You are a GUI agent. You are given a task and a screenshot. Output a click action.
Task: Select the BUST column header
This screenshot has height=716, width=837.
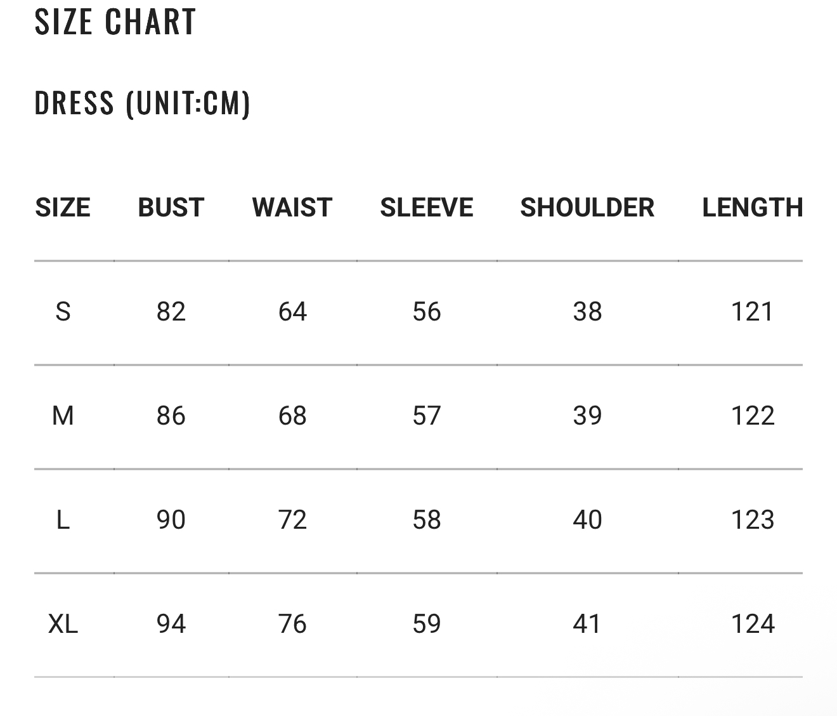[x=171, y=208]
